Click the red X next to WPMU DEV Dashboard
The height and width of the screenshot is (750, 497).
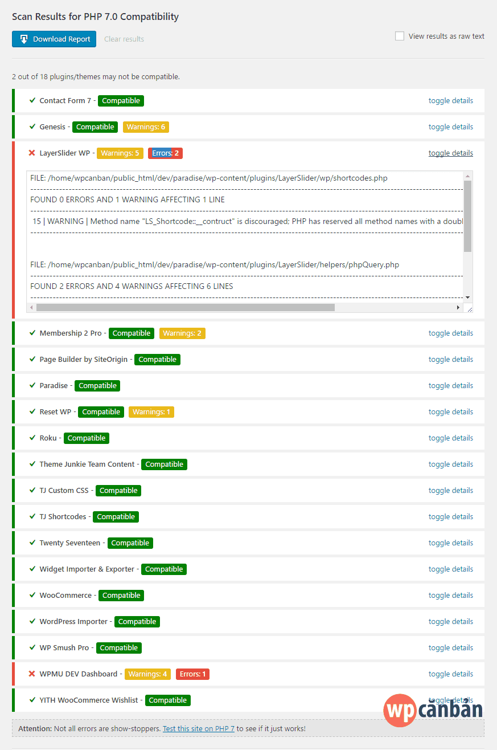pos(32,674)
